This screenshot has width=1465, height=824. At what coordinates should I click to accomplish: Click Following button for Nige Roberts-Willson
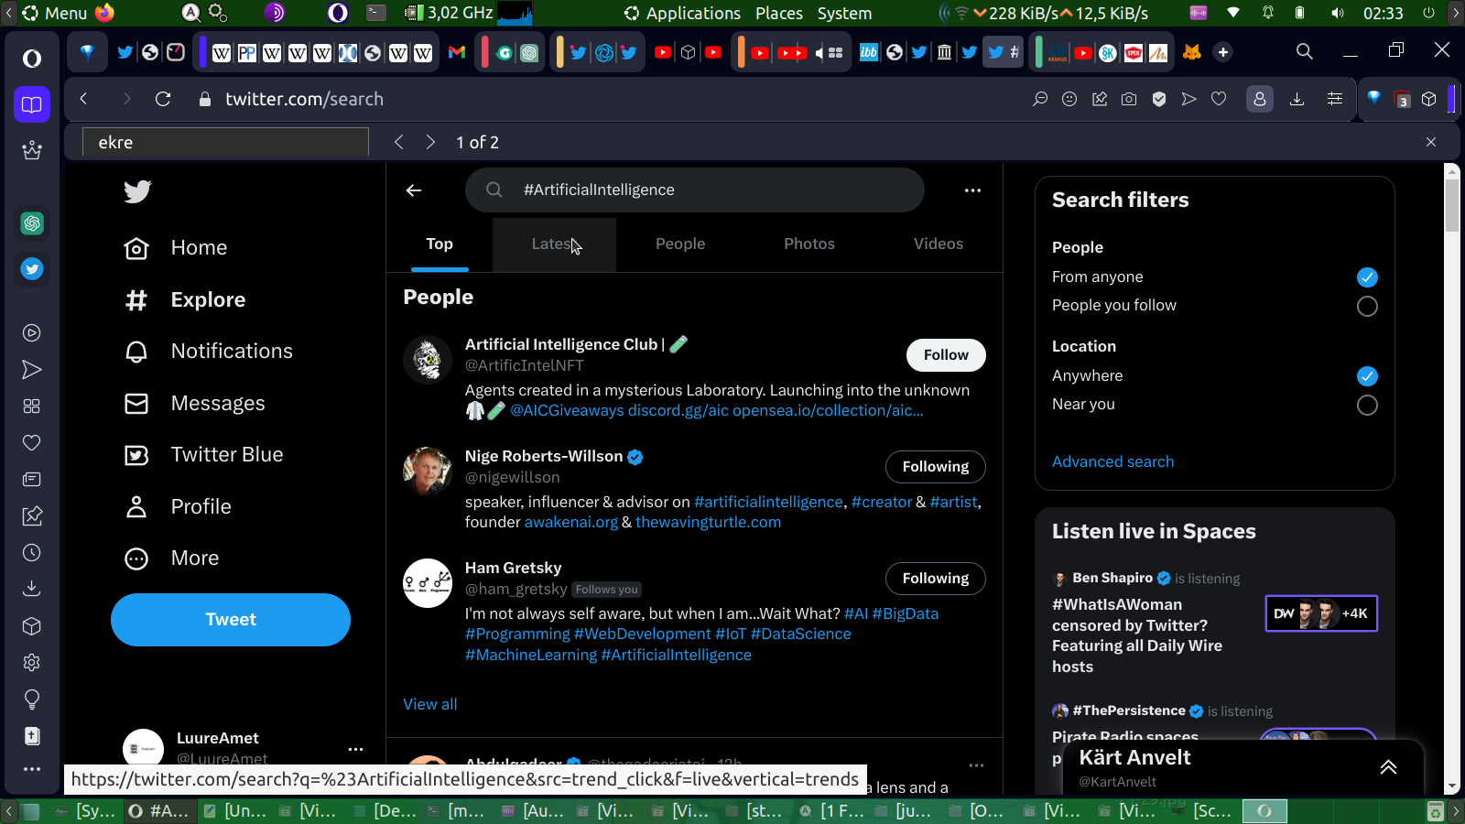click(x=935, y=467)
